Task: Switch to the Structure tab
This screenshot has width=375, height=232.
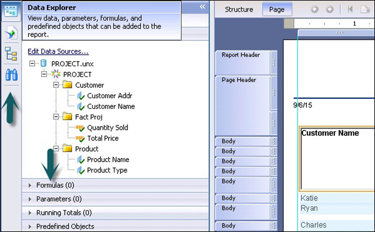Action: point(238,9)
